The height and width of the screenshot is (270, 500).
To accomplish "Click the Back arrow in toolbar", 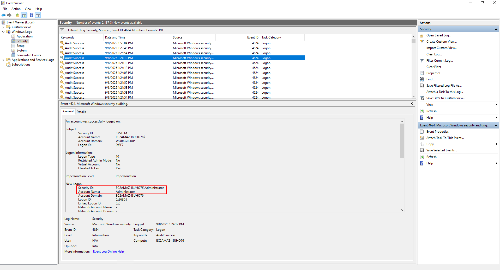I will pyautogui.click(x=3, y=15).
